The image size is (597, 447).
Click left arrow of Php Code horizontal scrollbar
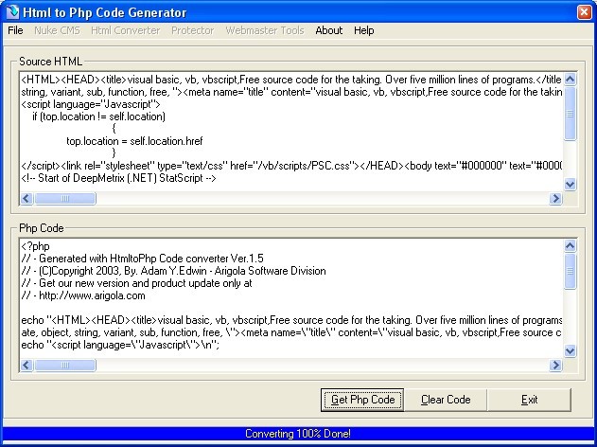(x=26, y=365)
